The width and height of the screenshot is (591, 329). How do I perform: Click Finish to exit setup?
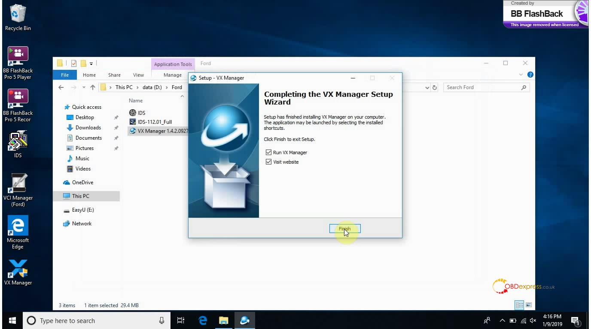click(x=344, y=229)
